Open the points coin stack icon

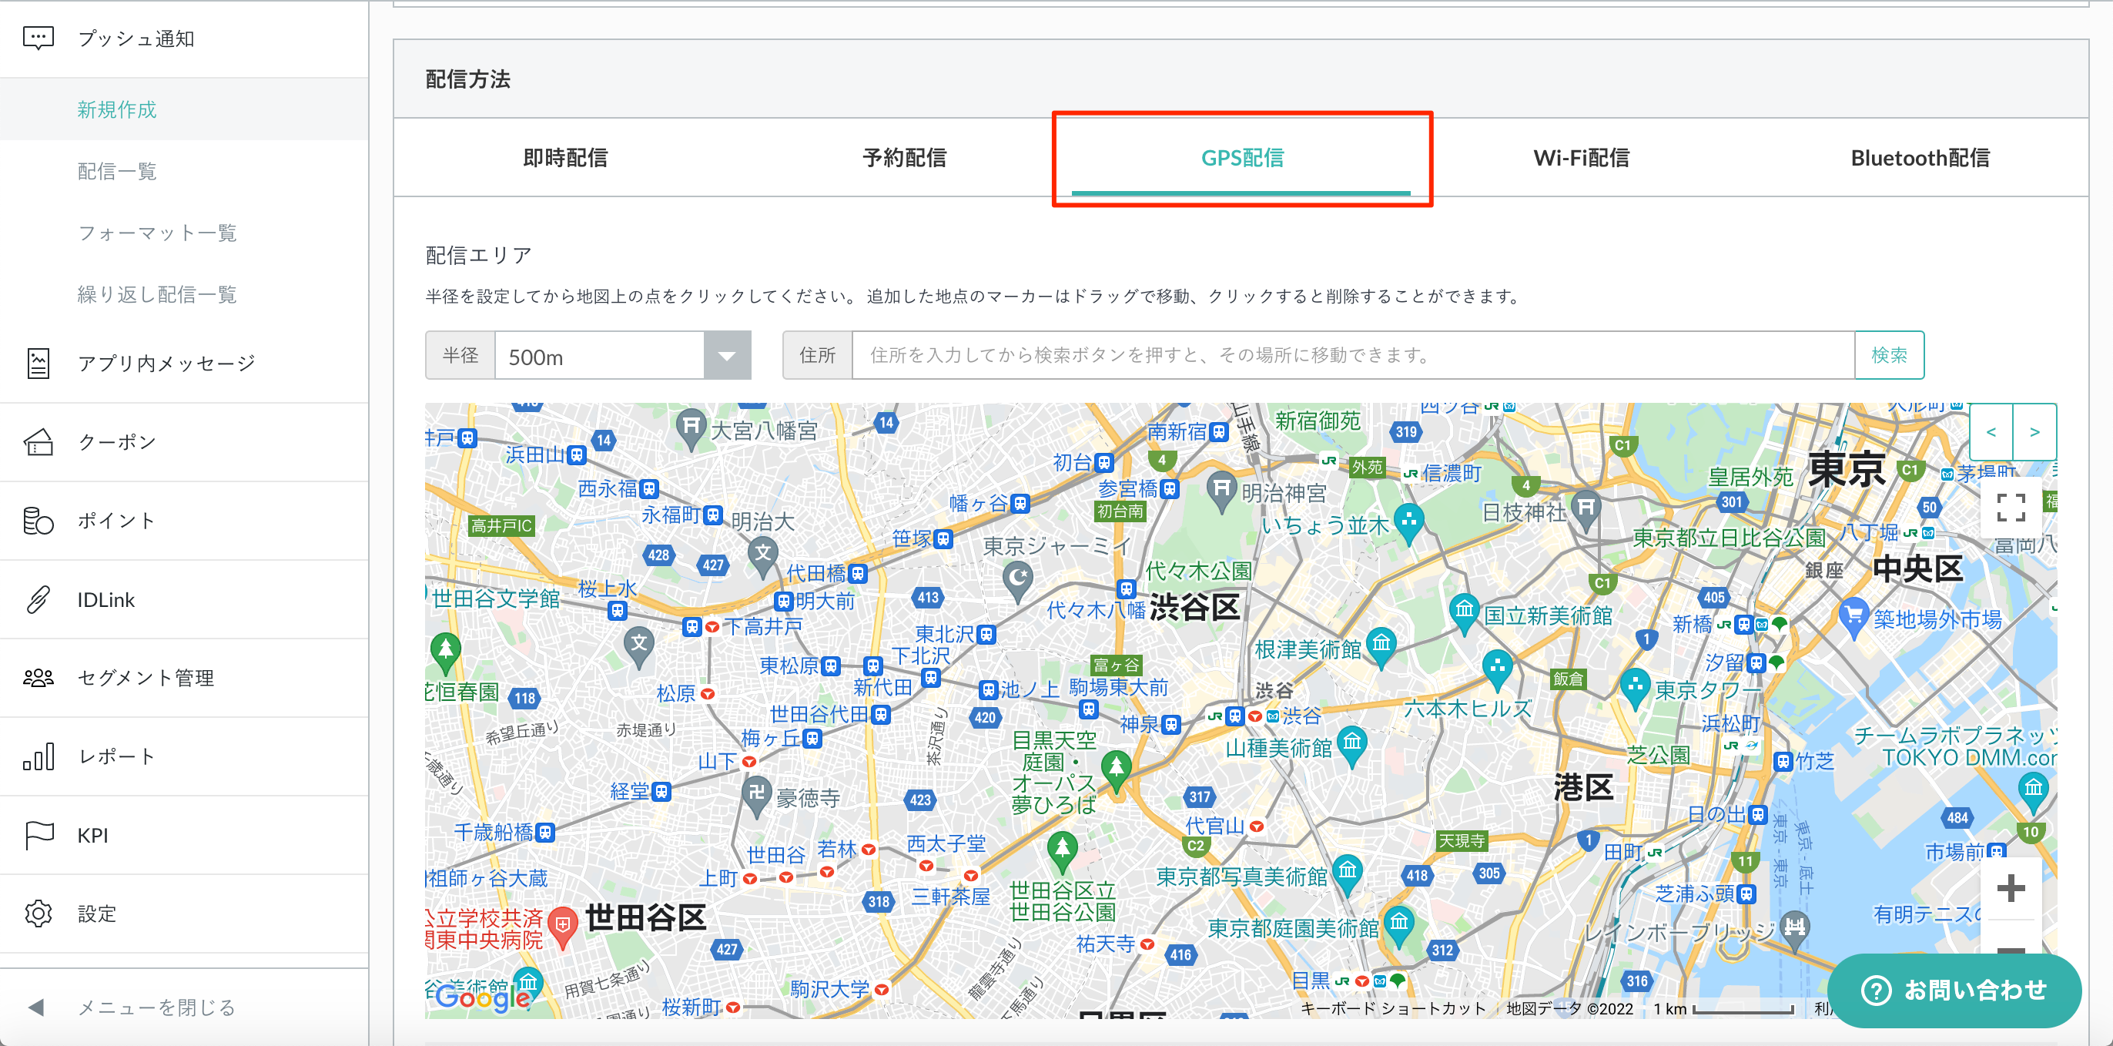pyautogui.click(x=38, y=521)
